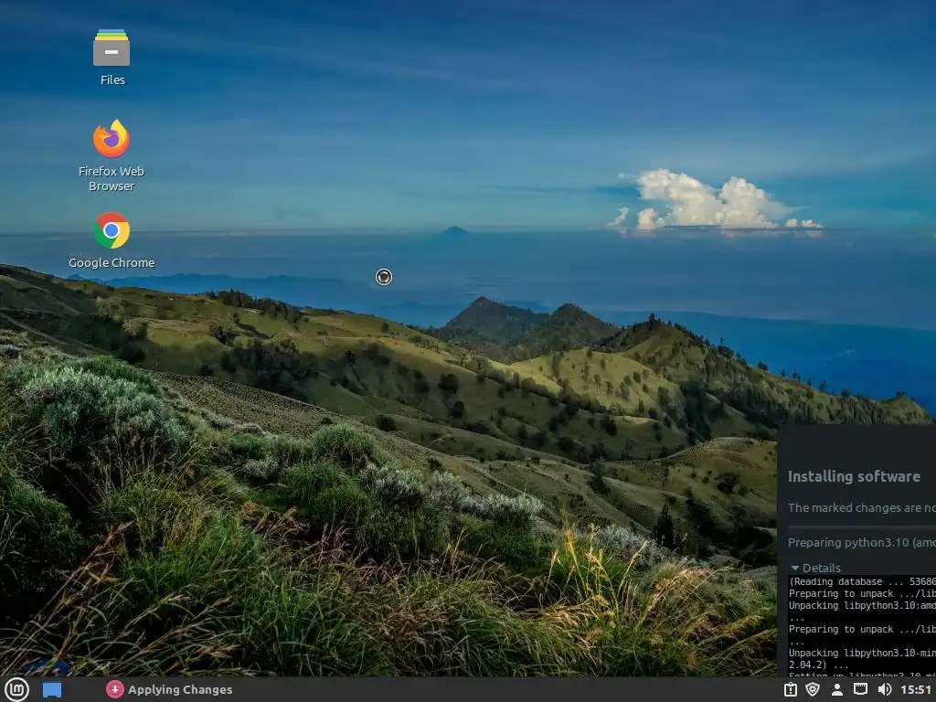Viewport: 936px width, 702px height.
Task: Click the Preparing python3.10 status text
Action: 861,543
